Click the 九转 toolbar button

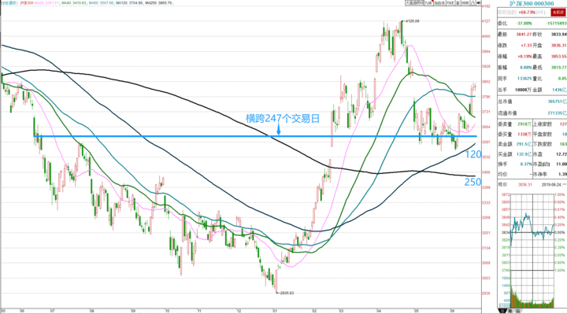pos(428,2)
